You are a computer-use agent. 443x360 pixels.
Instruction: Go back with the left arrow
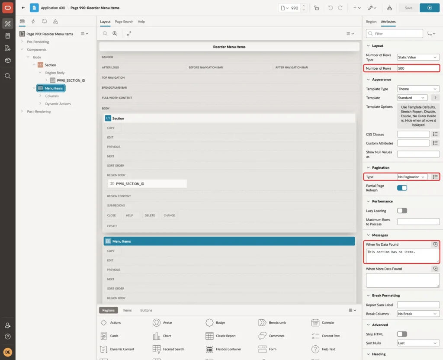tap(23, 8)
